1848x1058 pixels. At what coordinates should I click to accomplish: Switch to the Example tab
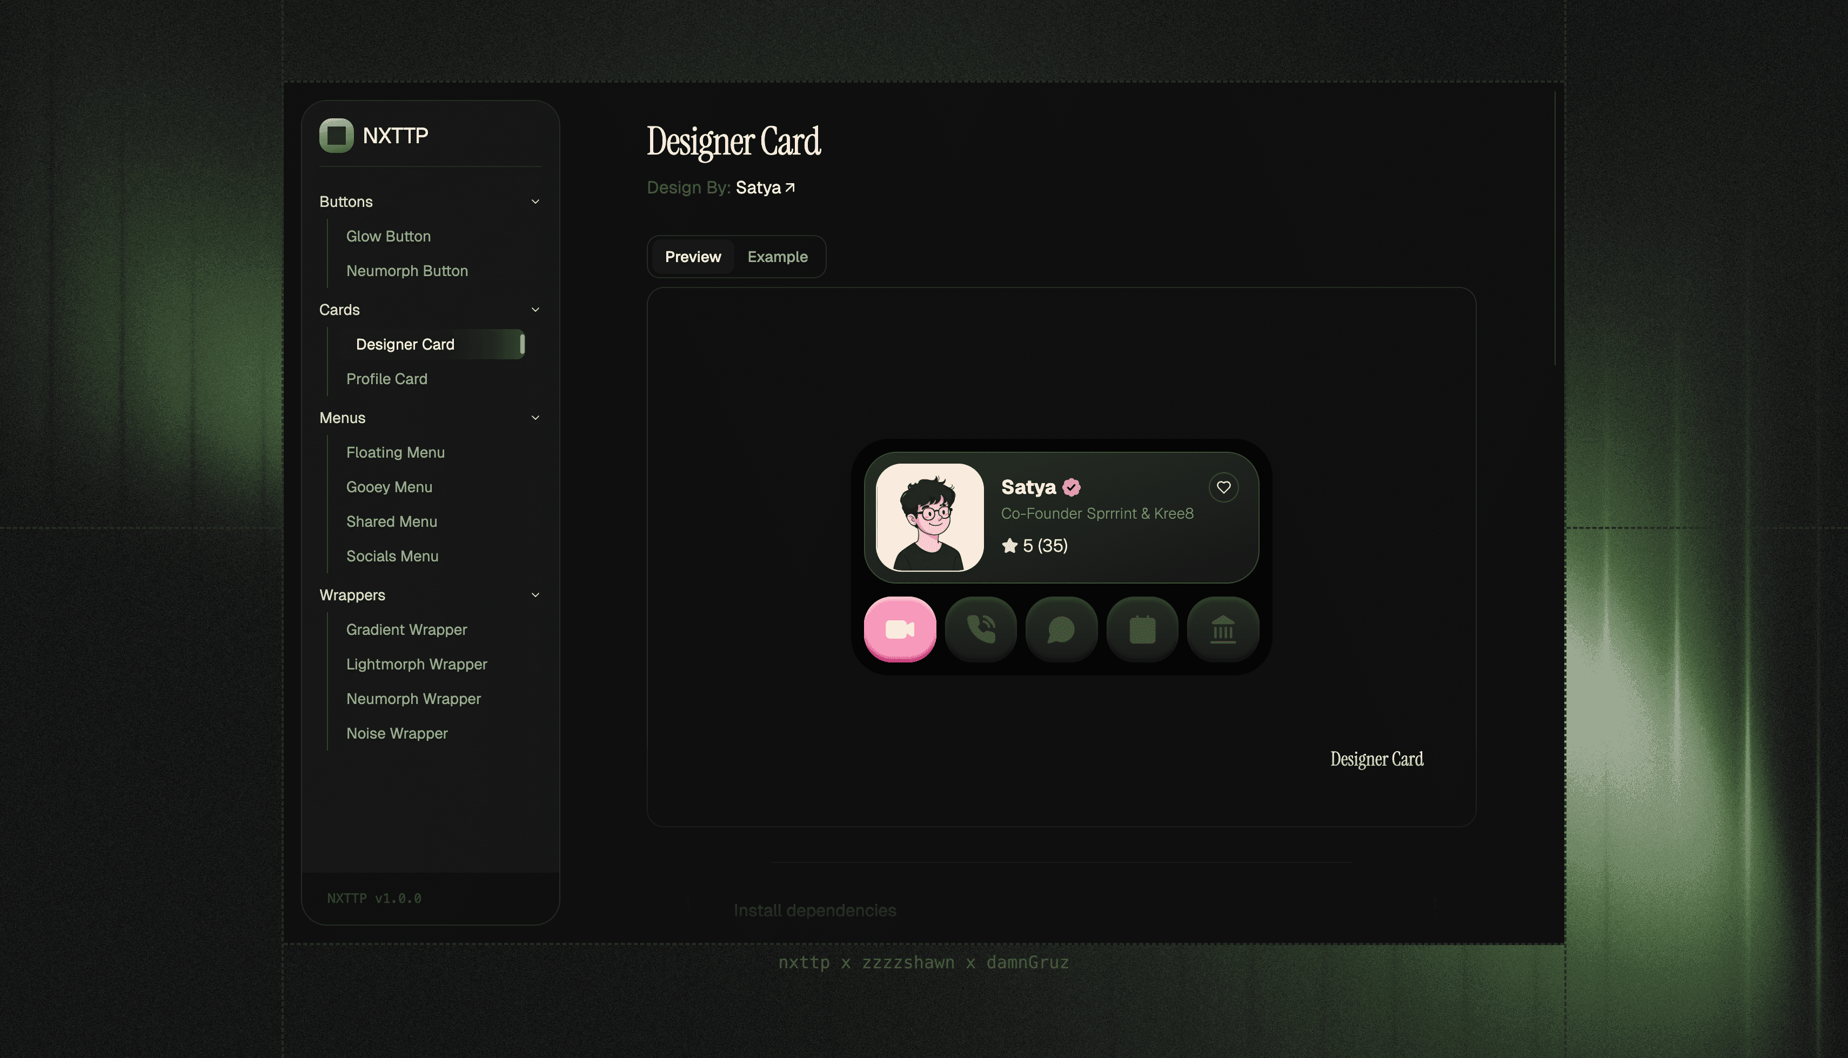click(777, 257)
